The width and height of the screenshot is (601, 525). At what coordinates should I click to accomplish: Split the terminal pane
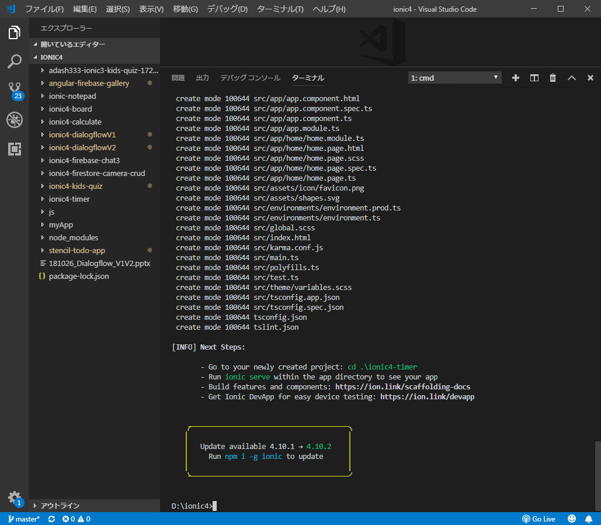[x=534, y=78]
